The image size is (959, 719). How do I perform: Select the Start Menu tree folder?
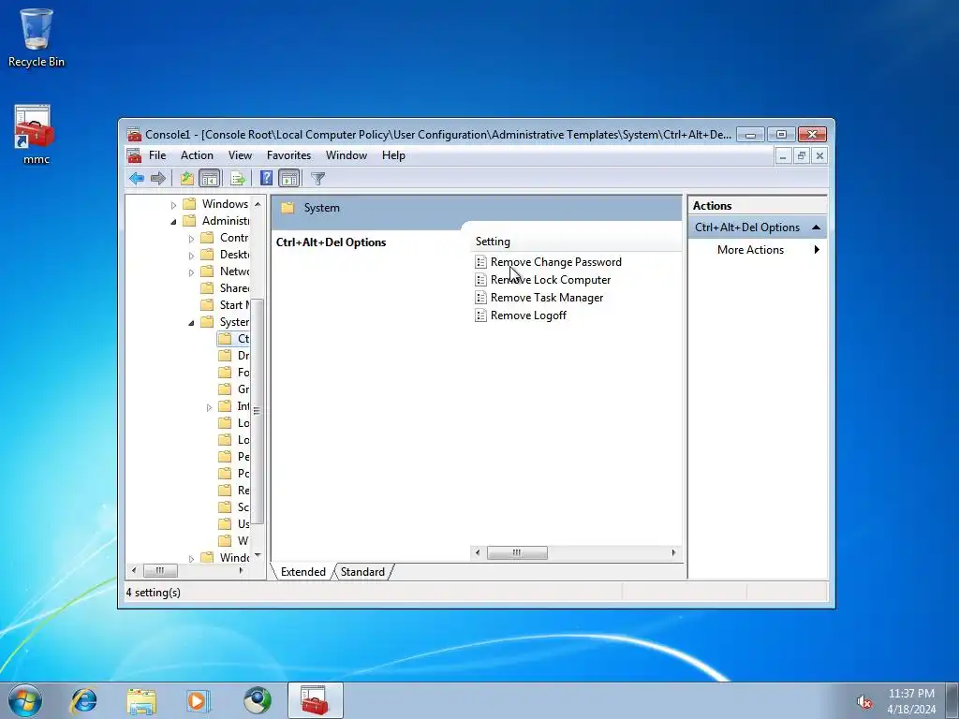(225, 304)
